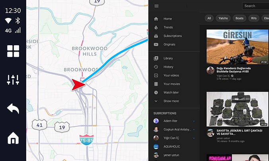Play the GİRESUN video thumbnail
269x161 pixels.
tap(237, 47)
